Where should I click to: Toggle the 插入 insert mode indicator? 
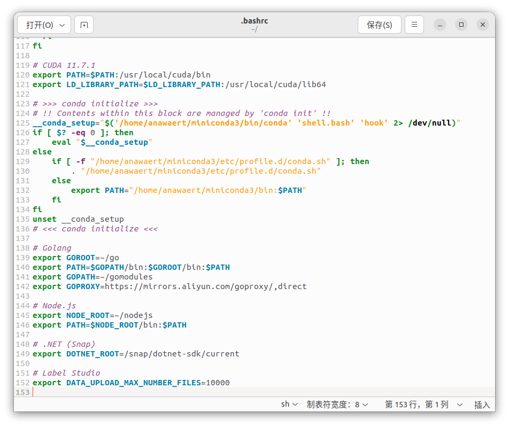pos(482,405)
